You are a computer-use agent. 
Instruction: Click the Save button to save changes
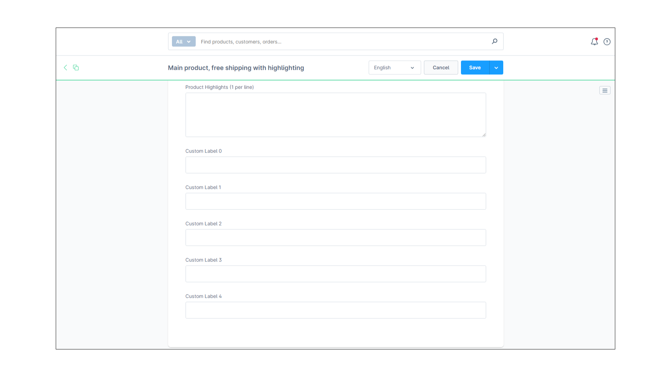(x=475, y=68)
